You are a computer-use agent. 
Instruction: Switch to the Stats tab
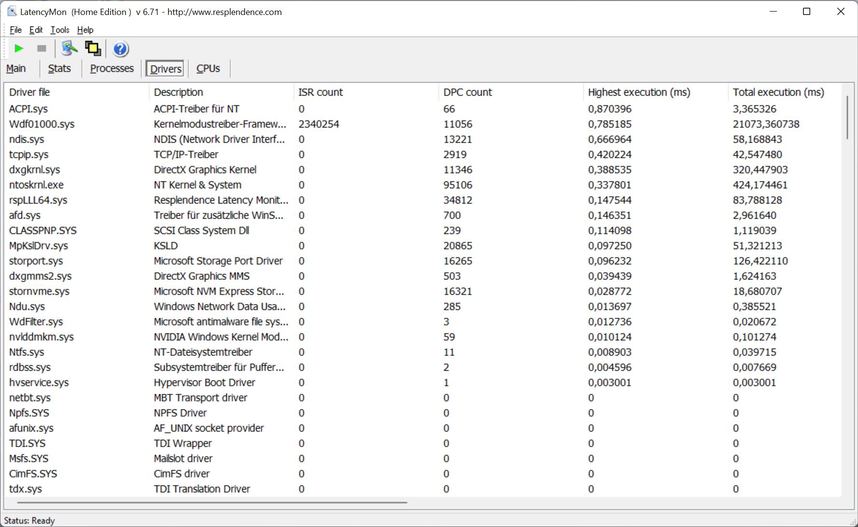pos(59,69)
